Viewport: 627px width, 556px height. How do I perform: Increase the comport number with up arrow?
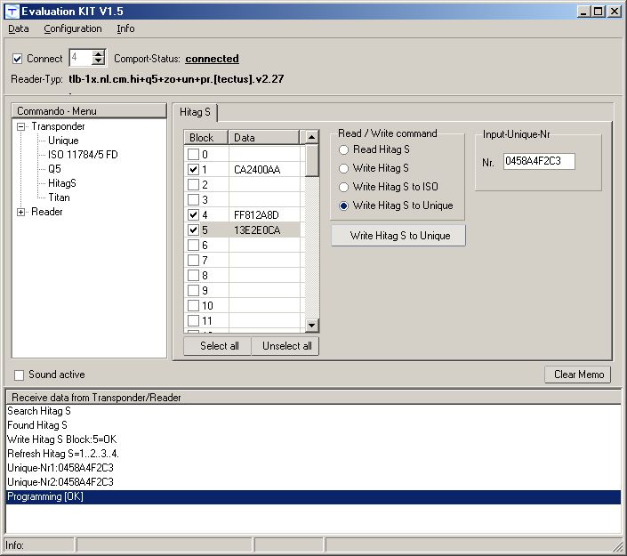98,54
